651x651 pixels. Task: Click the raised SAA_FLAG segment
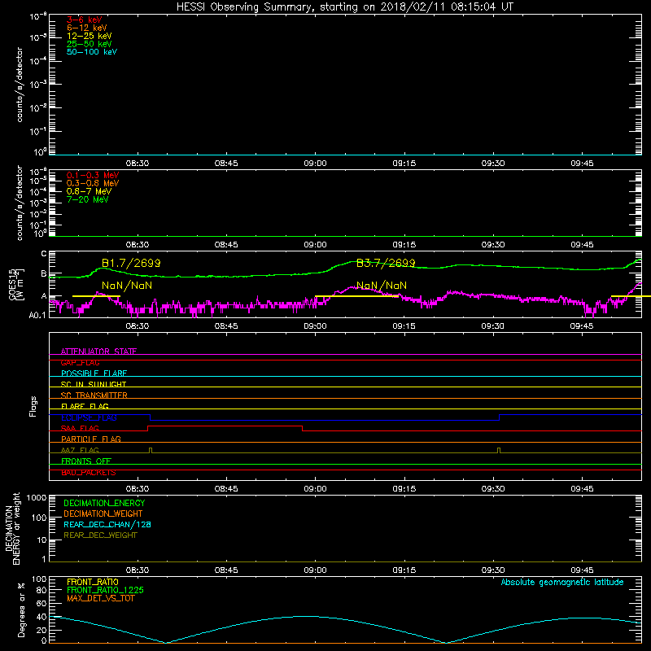point(225,426)
